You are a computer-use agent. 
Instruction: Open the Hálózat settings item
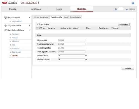click(15, 38)
